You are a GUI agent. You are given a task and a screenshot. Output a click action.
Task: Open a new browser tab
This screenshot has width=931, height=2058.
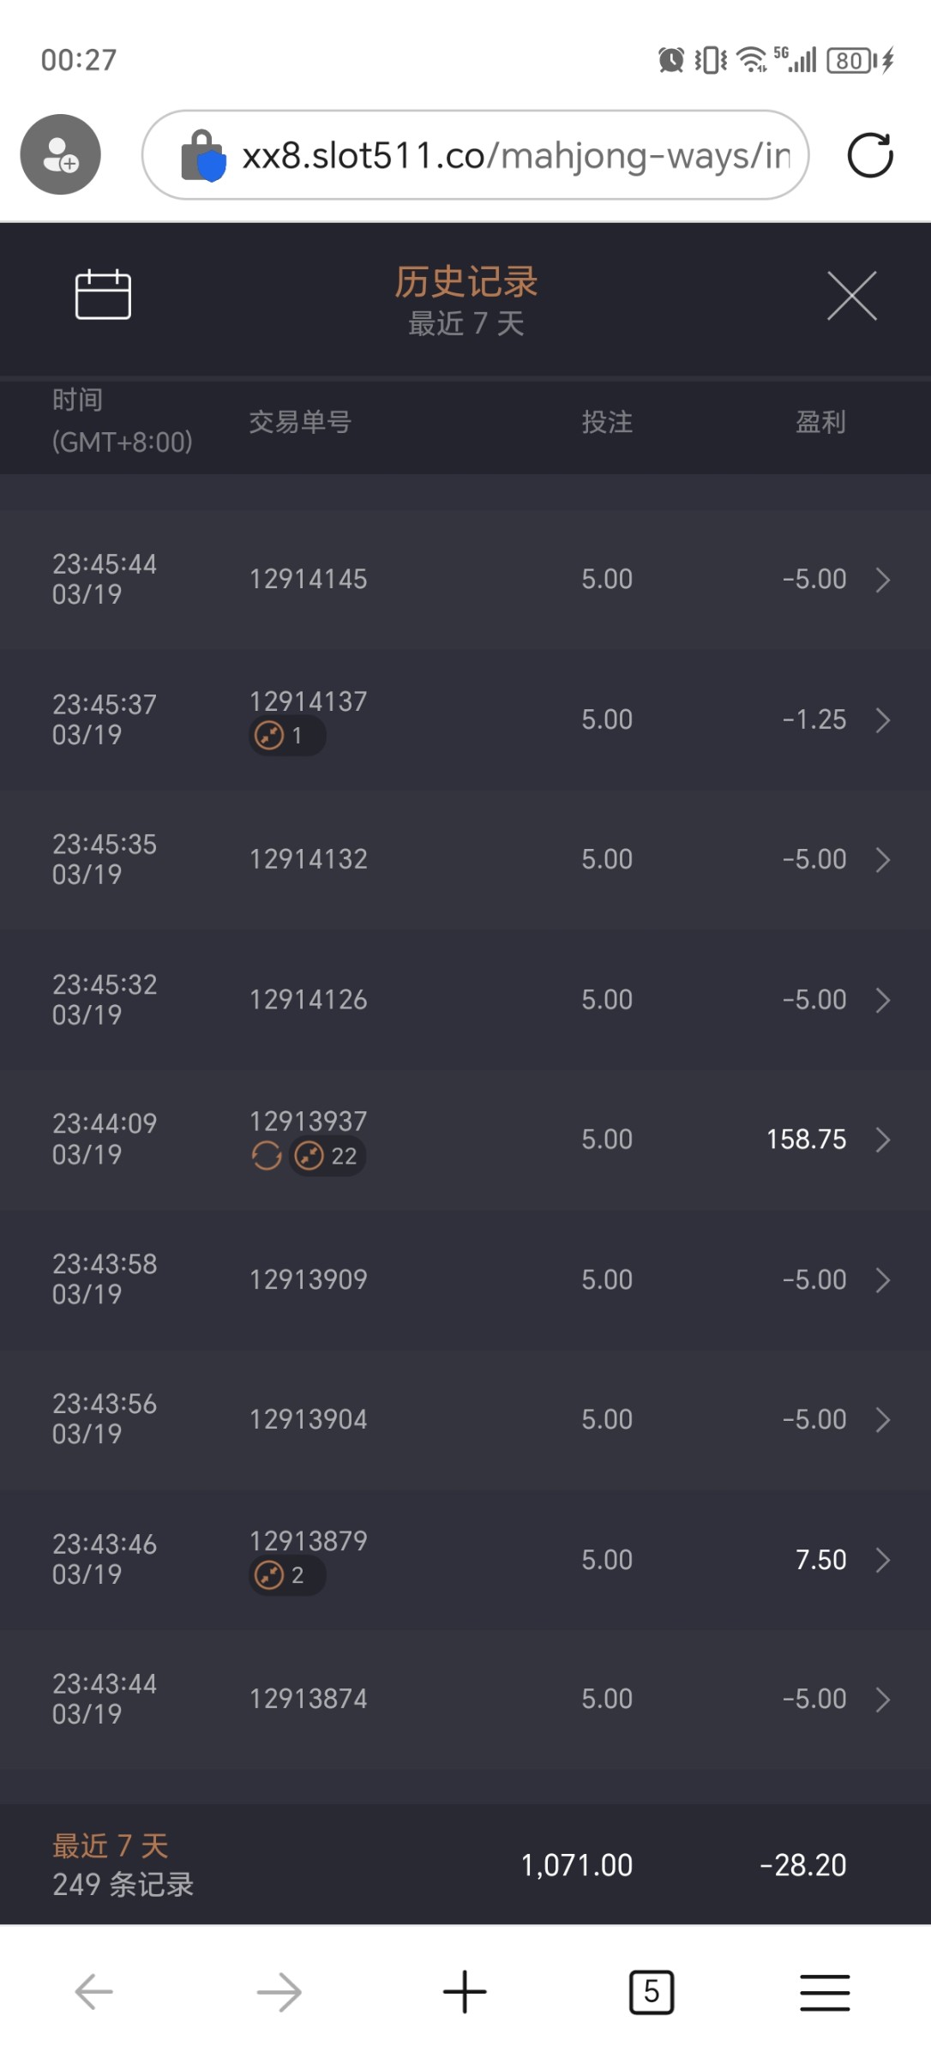coord(465,1991)
